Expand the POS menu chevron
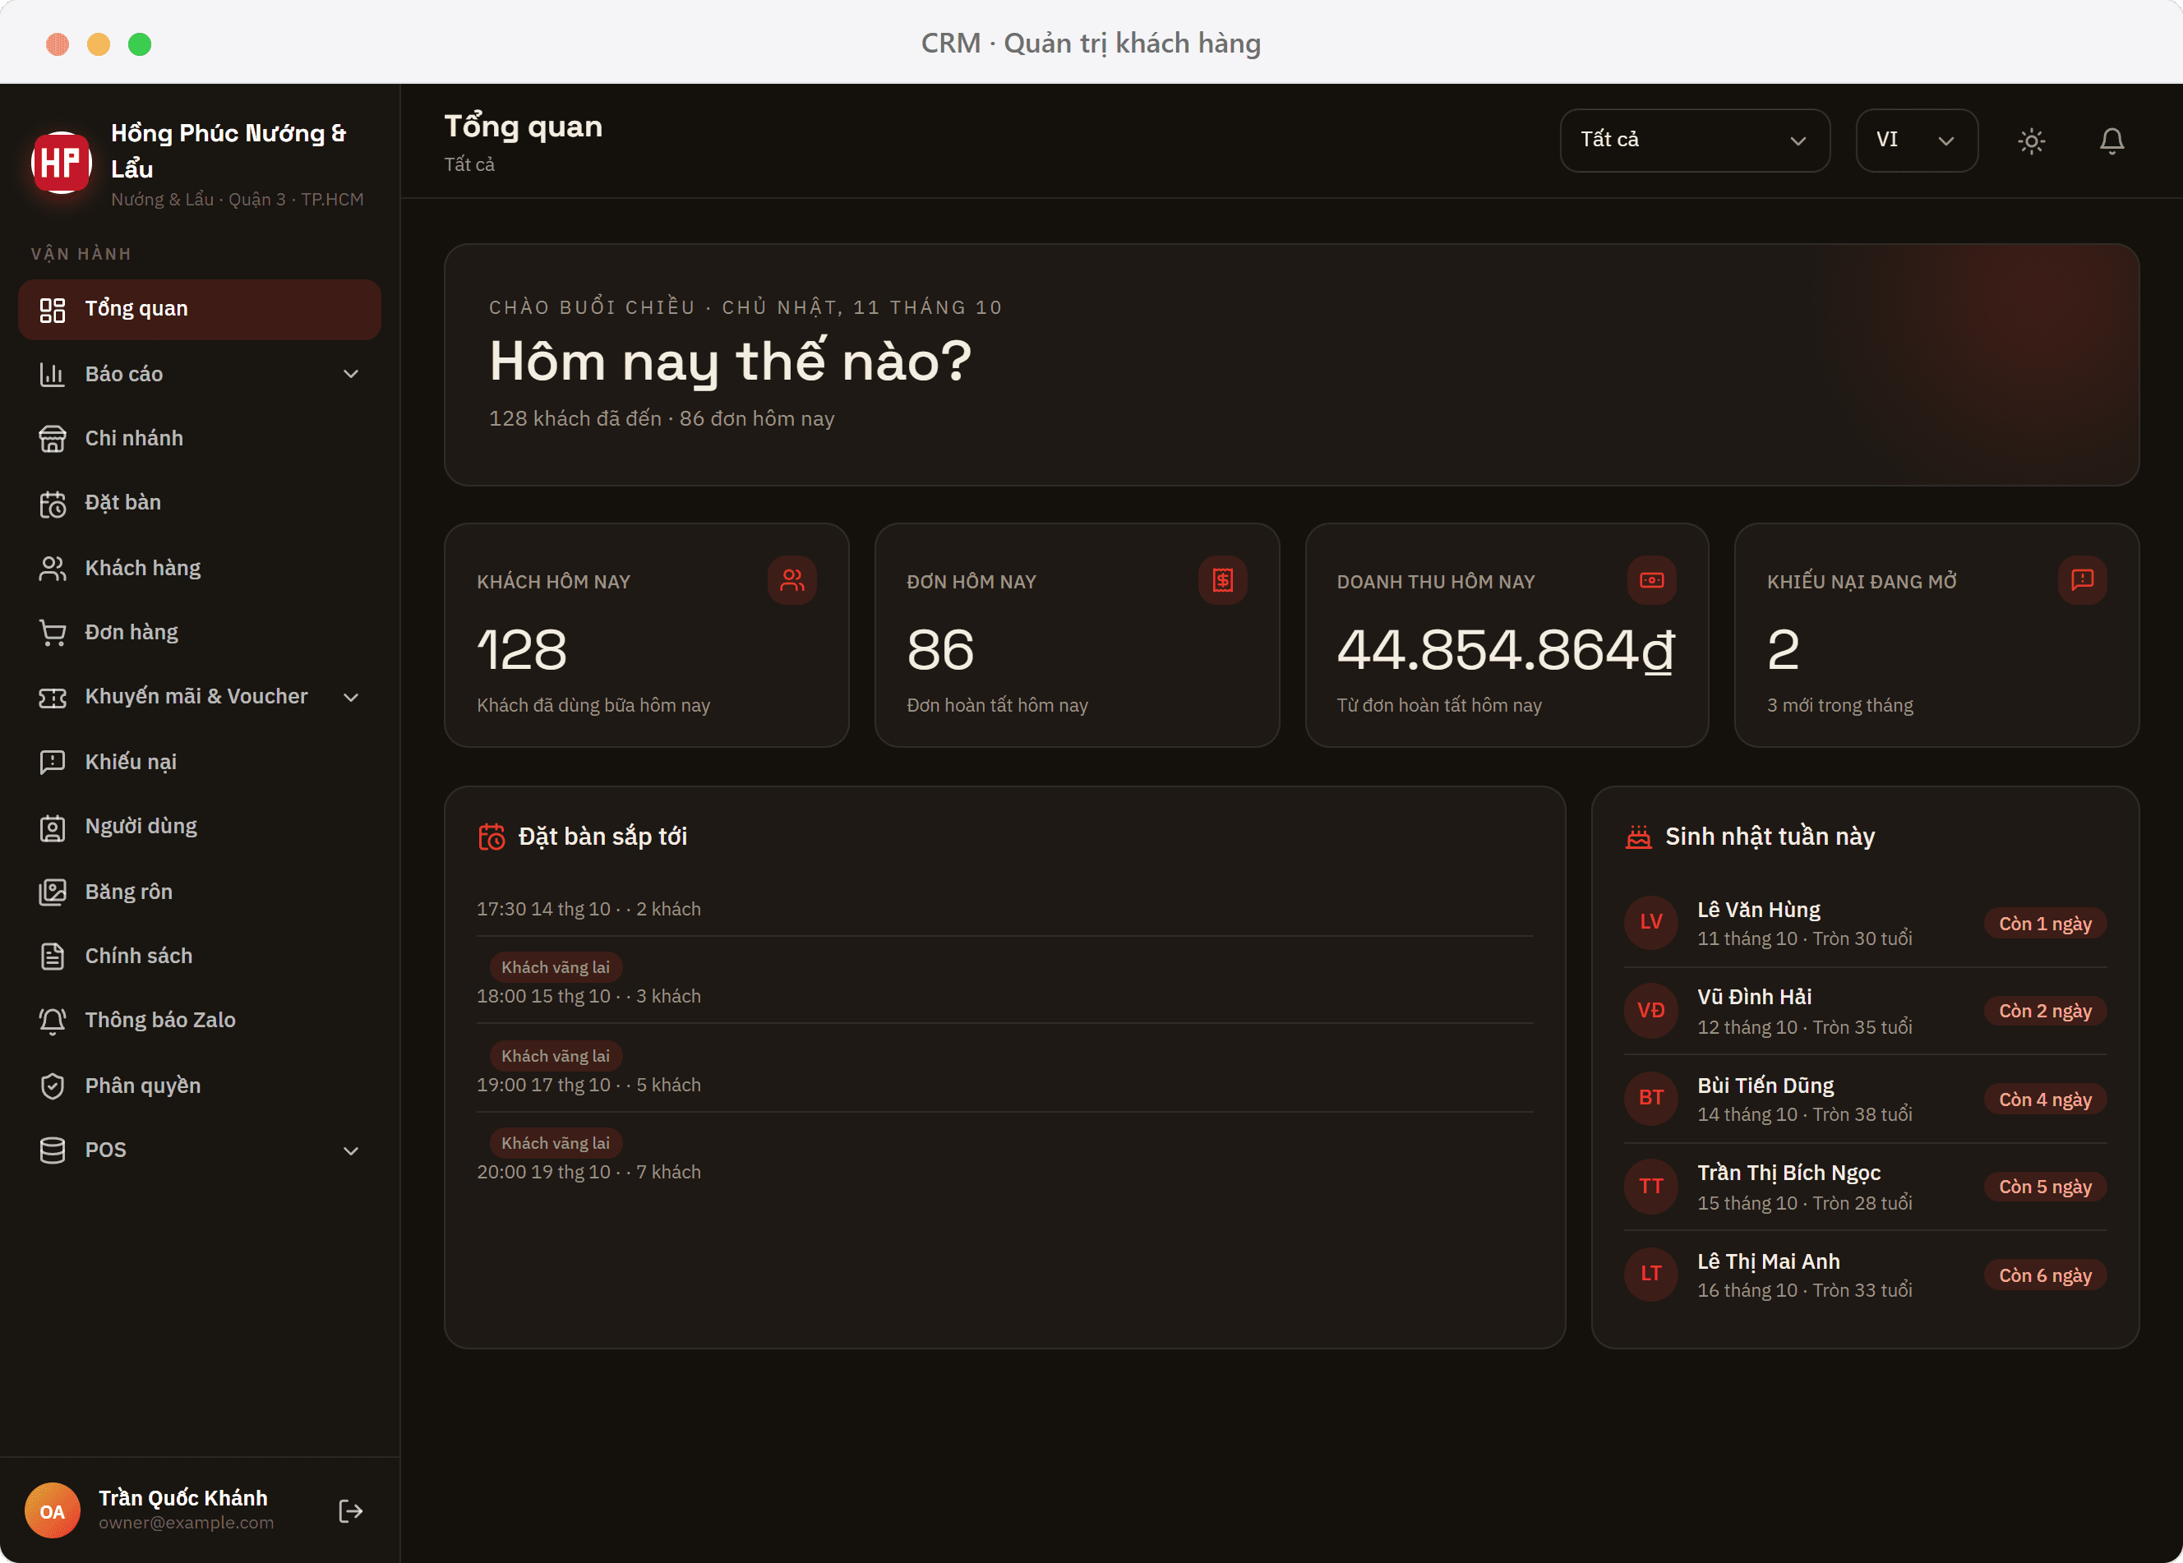Viewport: 2183px width, 1563px height. [x=351, y=1150]
